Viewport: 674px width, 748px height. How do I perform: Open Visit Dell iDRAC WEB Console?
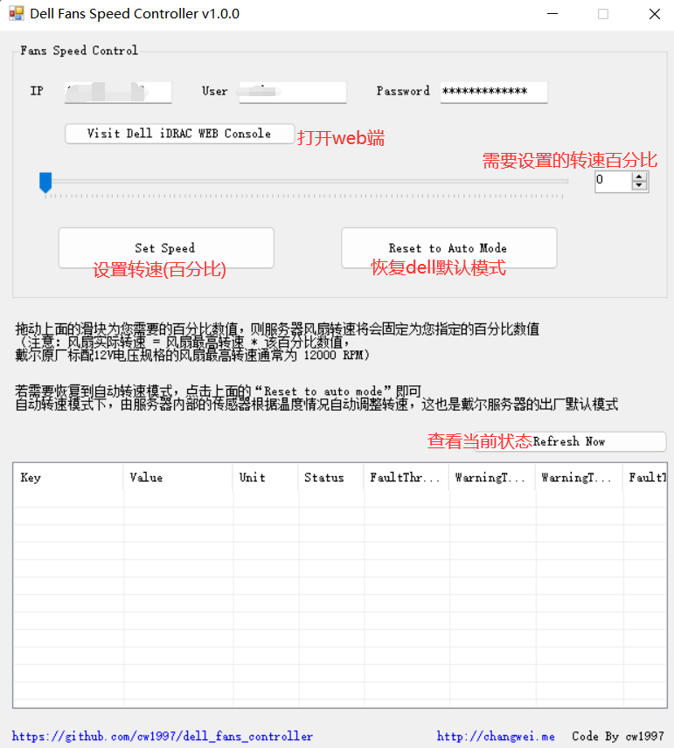point(179,134)
